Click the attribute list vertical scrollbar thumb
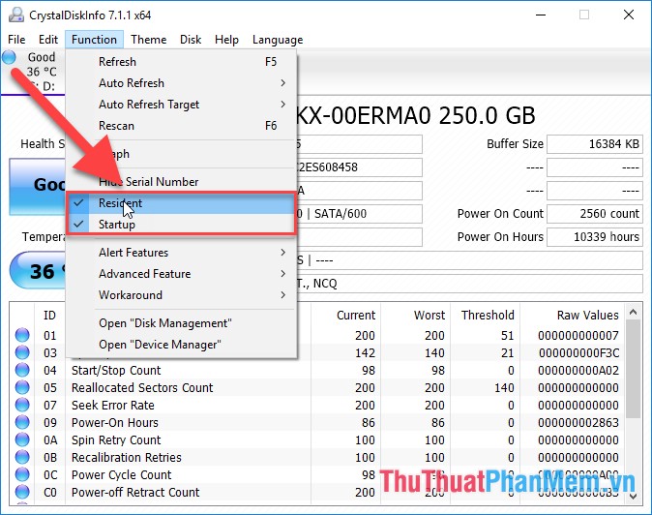 click(x=633, y=370)
